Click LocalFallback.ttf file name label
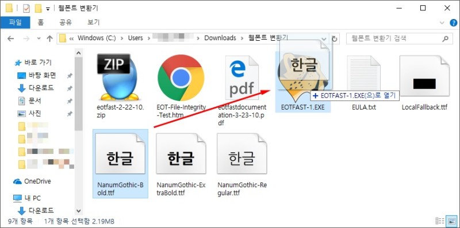460x228 pixels. [x=424, y=107]
